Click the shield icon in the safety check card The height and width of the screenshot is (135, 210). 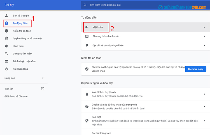pyautogui.click(x=87, y=69)
